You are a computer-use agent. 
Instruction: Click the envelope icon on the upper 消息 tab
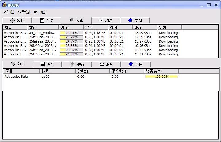[x=101, y=21]
